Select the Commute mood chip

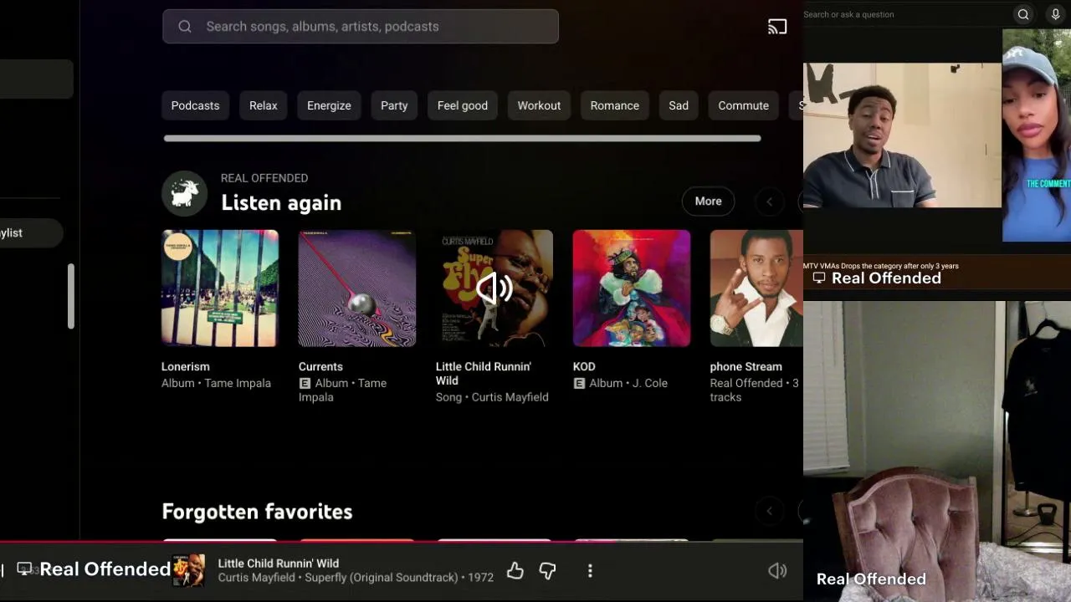click(744, 105)
